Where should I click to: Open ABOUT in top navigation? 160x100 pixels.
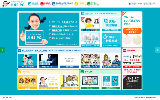(x=34, y=4)
